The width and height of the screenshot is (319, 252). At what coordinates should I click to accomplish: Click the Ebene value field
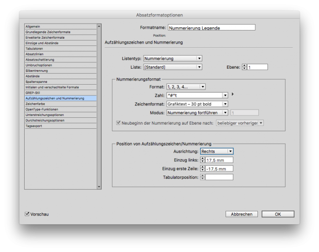[x=257, y=67]
